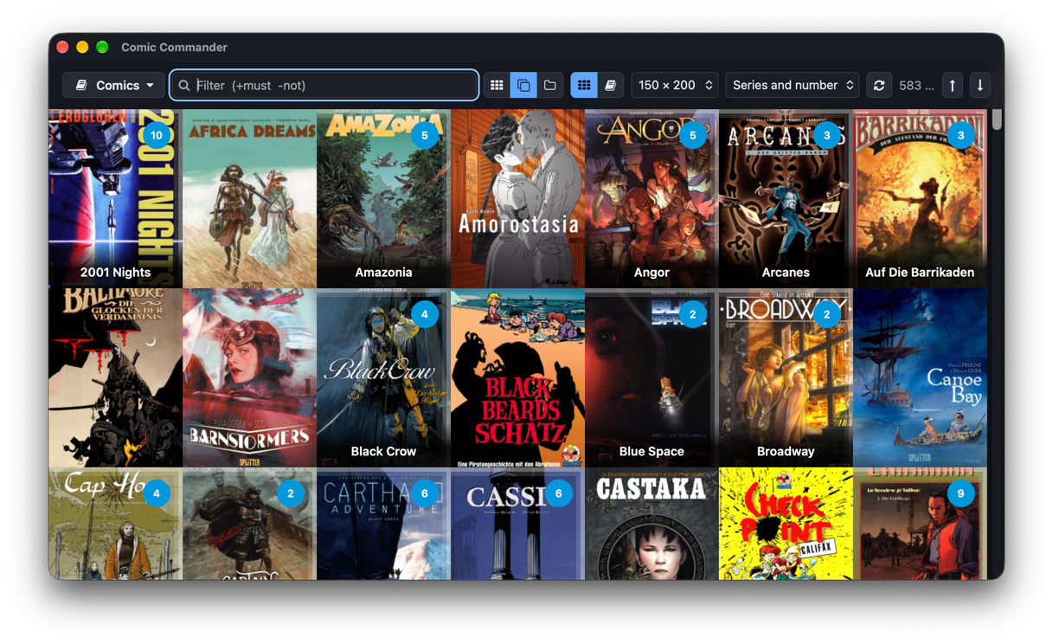Open the Black Crow series cover
This screenshot has width=1053, height=644.
click(x=383, y=377)
